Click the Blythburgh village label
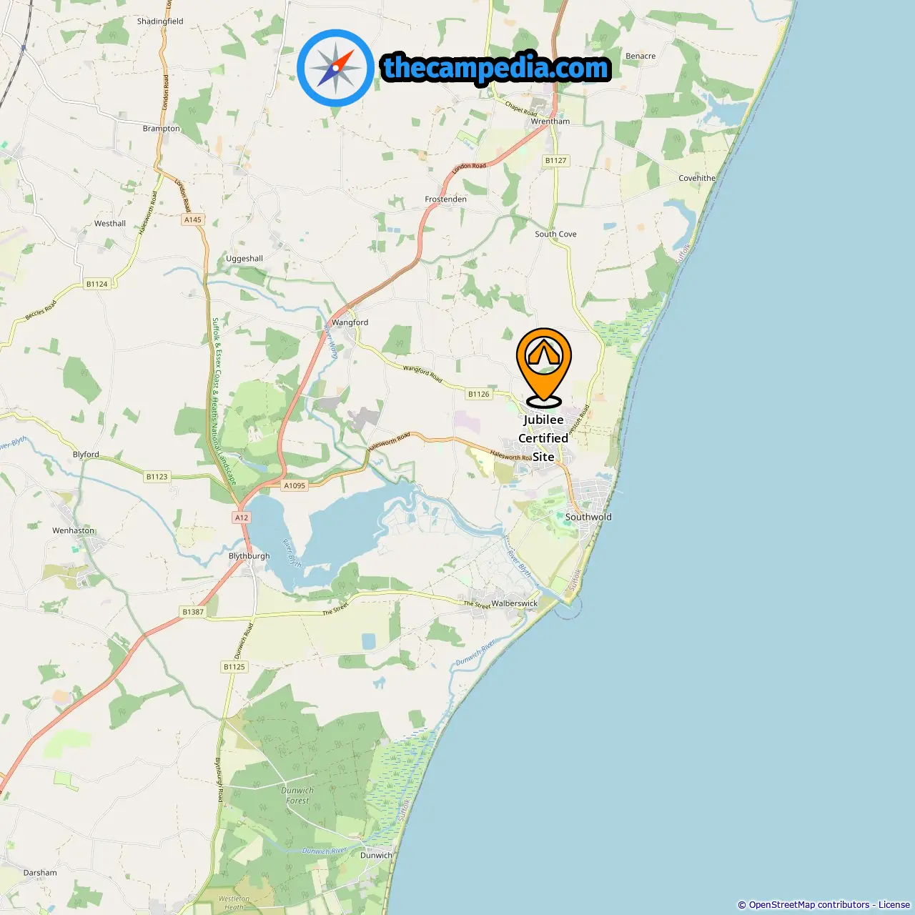 (249, 556)
